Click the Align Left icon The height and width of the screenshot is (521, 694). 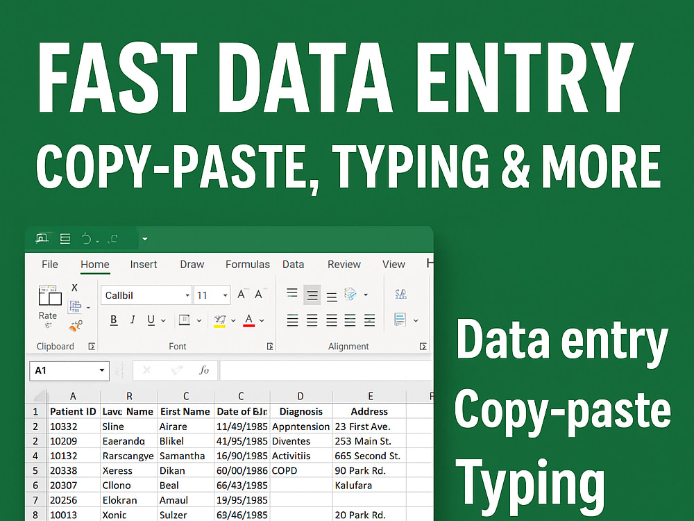(293, 320)
